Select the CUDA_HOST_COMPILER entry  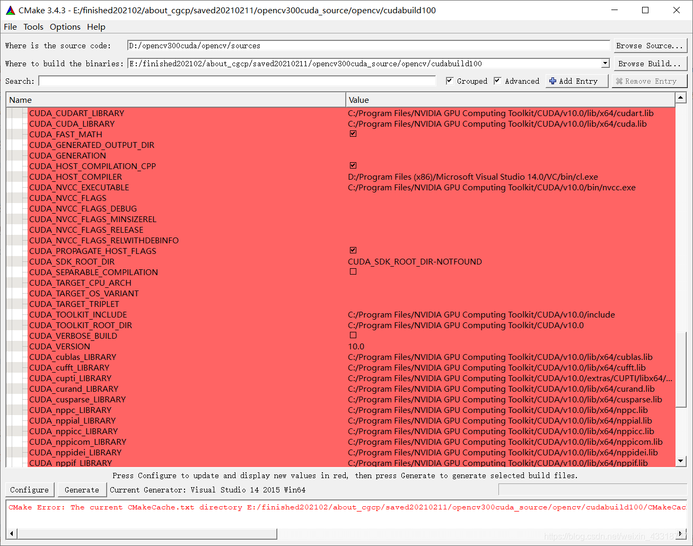[x=75, y=177]
